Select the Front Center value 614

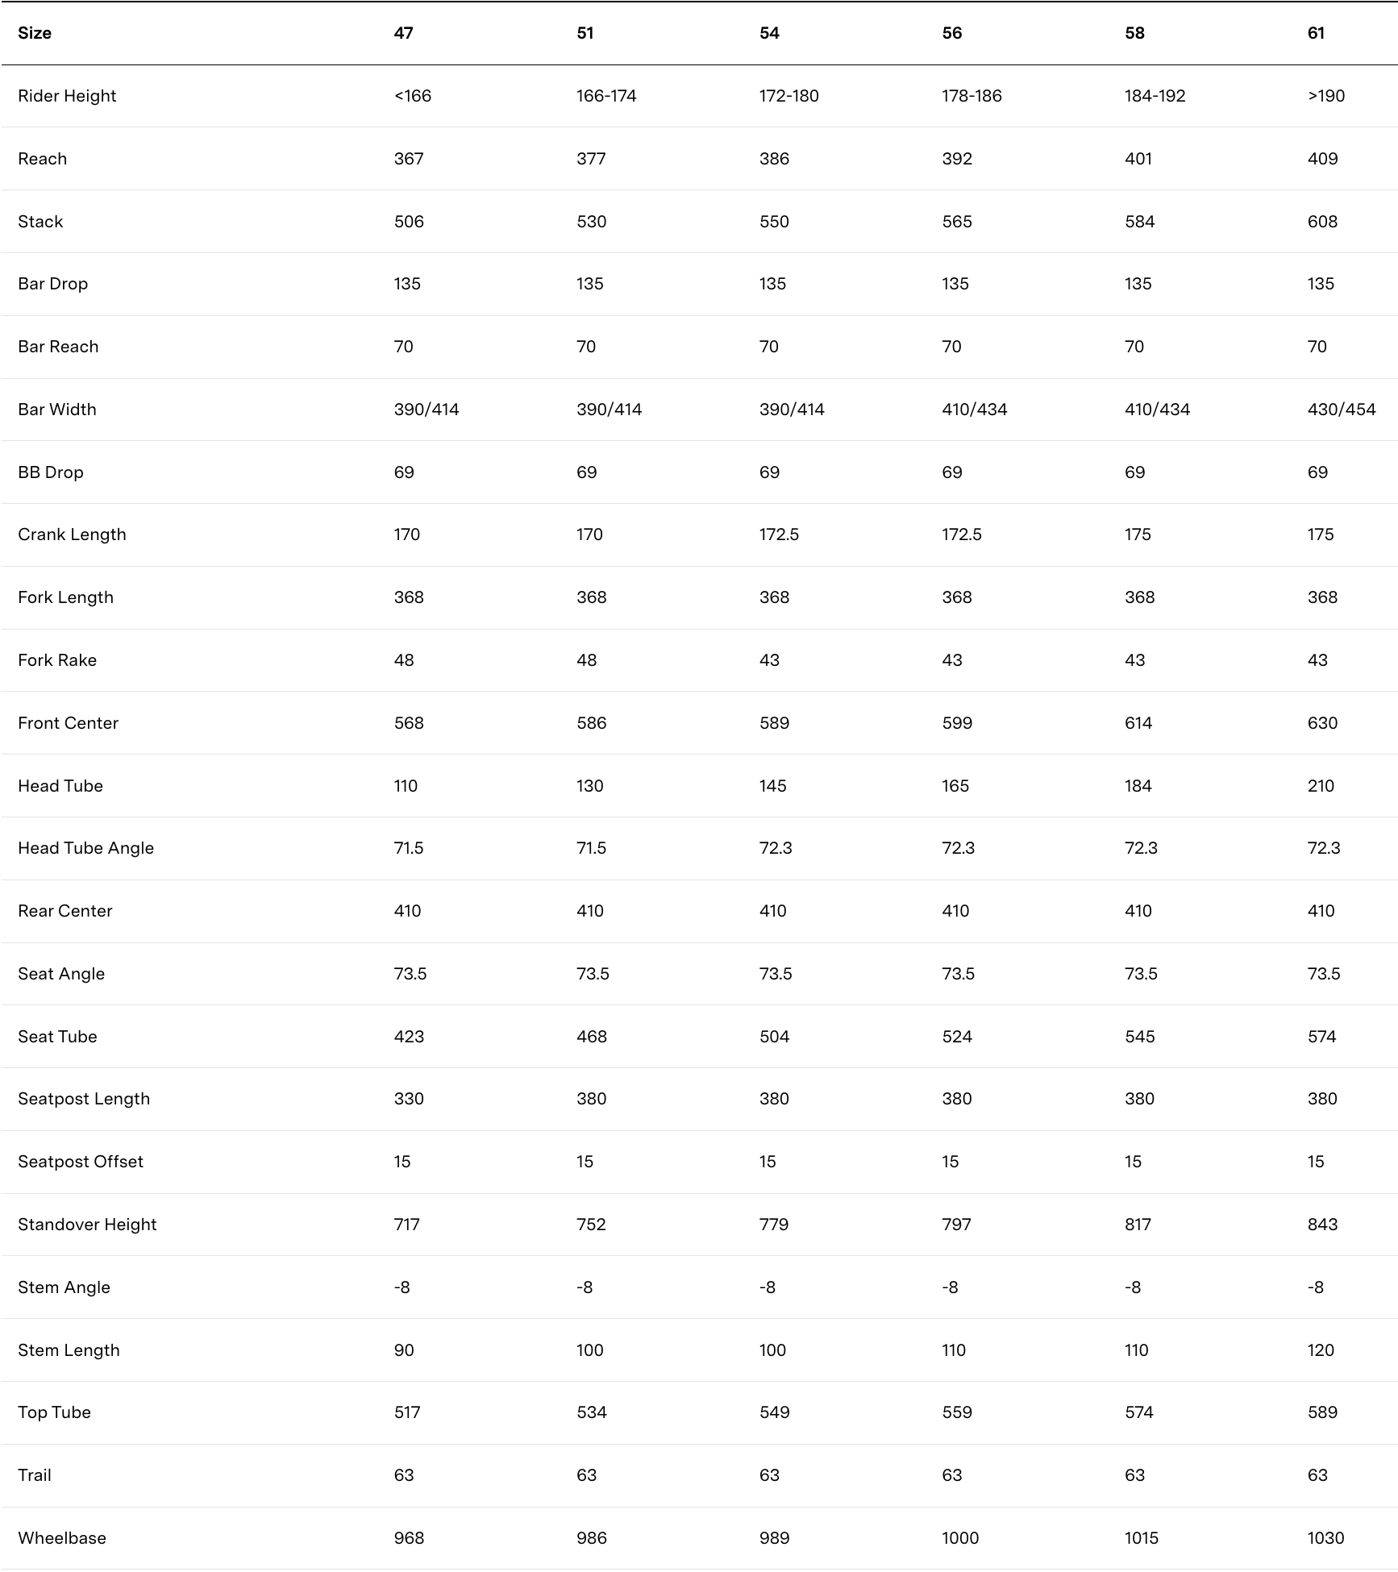point(1138,723)
